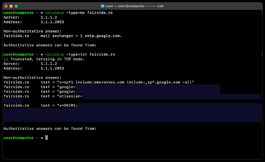
Task: Click the red close window button
Action: (x=6, y=6)
